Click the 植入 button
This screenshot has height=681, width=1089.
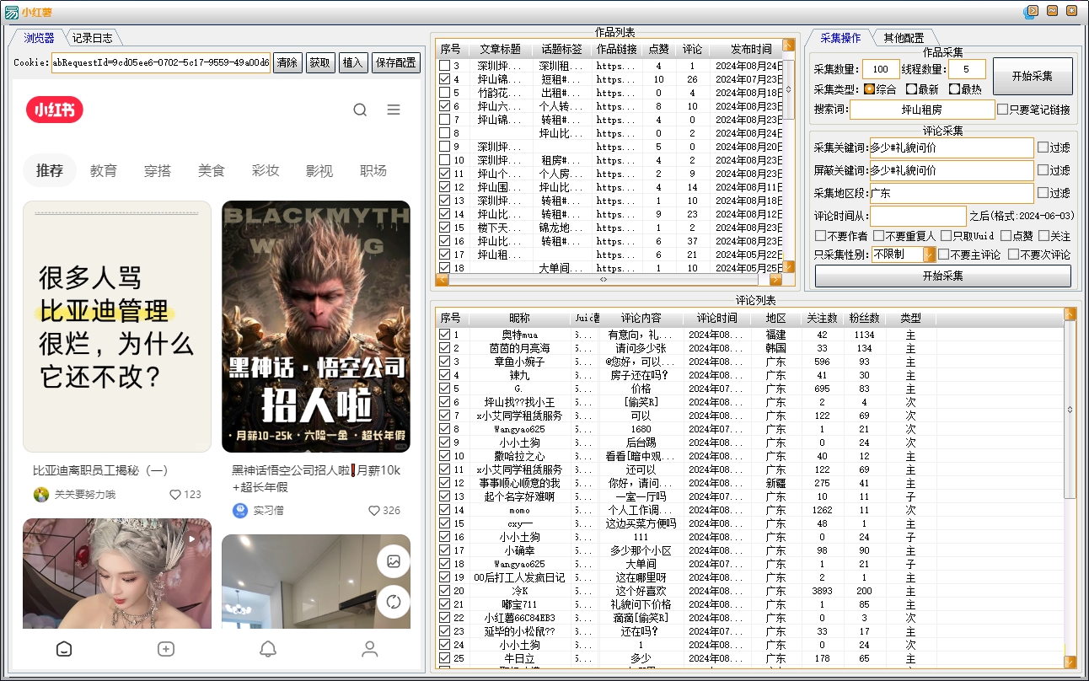[353, 62]
